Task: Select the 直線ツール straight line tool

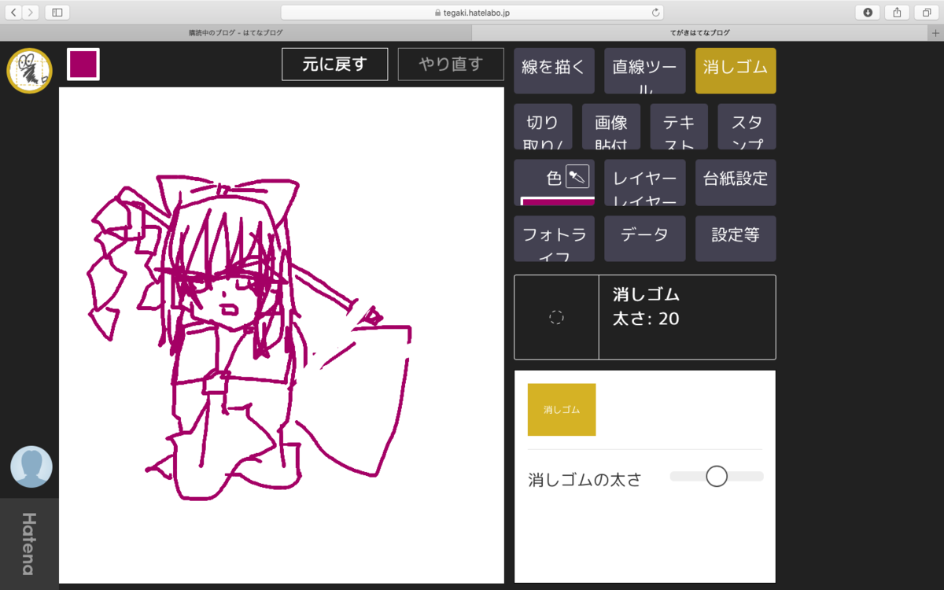Action: (x=645, y=71)
